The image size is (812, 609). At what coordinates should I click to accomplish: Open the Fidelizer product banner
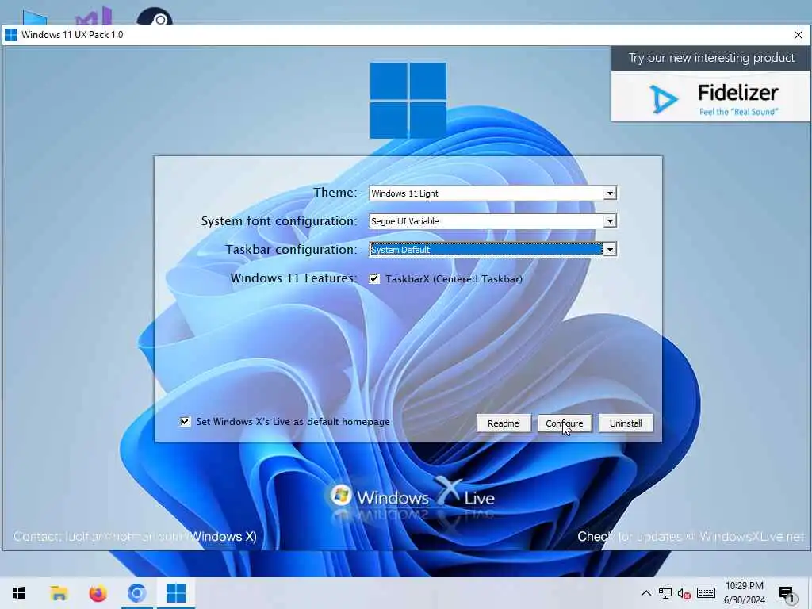(710, 97)
